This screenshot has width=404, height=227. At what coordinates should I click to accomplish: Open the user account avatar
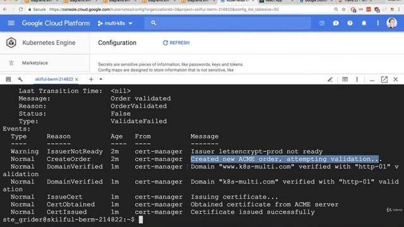[x=391, y=23]
